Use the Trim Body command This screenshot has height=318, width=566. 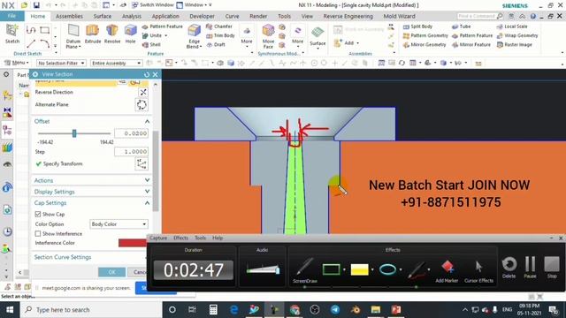pos(220,35)
